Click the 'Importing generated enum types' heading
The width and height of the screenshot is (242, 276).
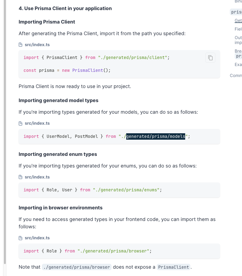pyautogui.click(x=58, y=154)
